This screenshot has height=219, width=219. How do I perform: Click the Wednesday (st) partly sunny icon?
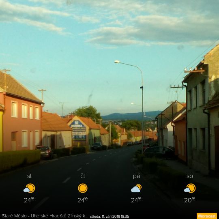point(29,188)
